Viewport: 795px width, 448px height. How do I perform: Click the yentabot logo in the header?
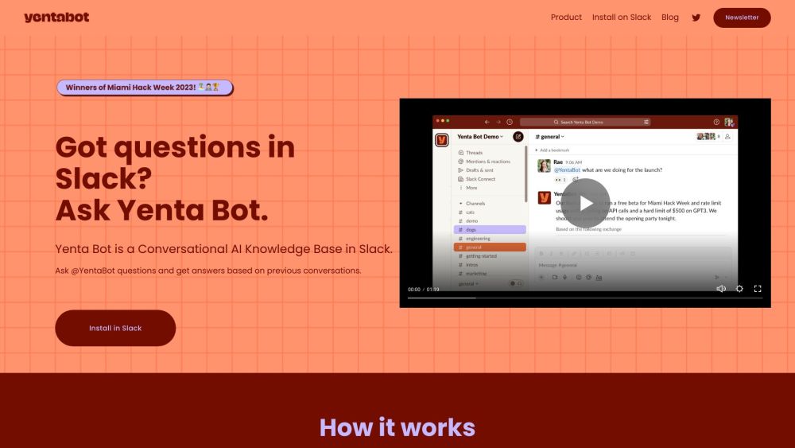coord(56,18)
